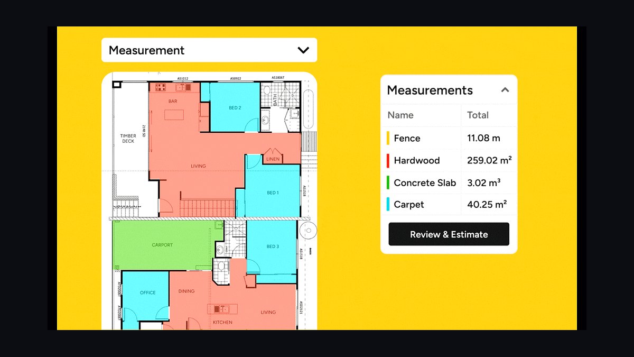Select the Concrete Slab measurement row
The image size is (634, 357).
tap(449, 182)
